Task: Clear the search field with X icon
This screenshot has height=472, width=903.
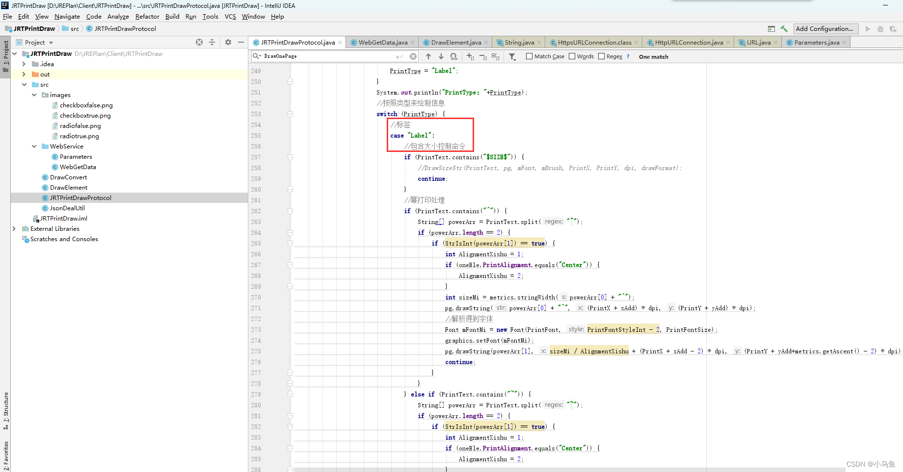Action: coord(413,56)
